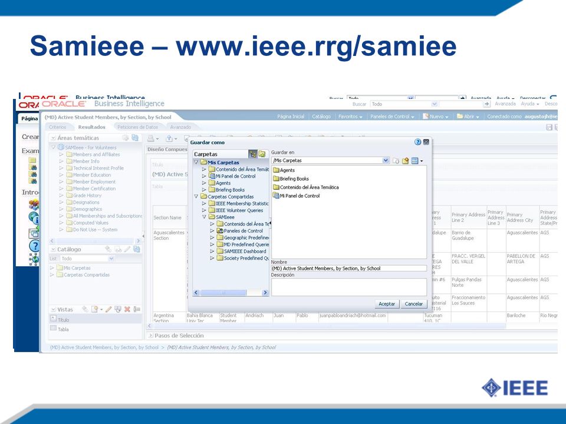Click the Nombre input field
This screenshot has width=566, height=424.
(349, 269)
